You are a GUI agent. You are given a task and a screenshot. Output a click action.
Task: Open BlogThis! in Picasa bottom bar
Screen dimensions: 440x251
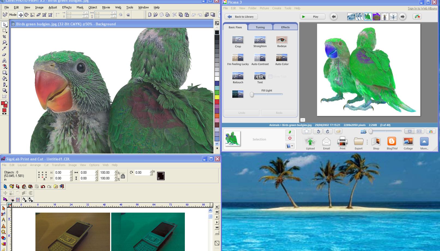tap(392, 142)
